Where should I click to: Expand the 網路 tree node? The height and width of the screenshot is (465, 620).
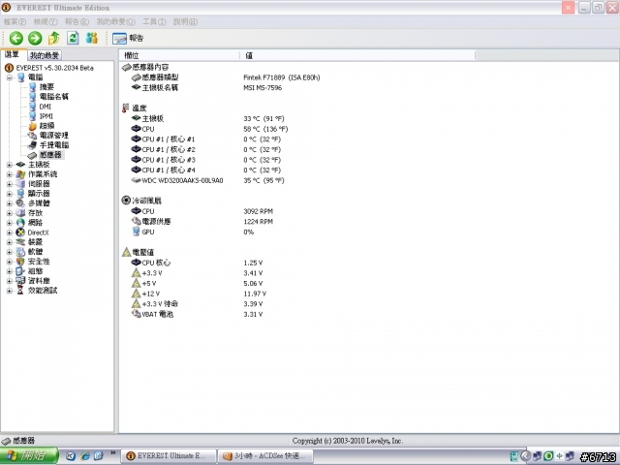coord(10,223)
